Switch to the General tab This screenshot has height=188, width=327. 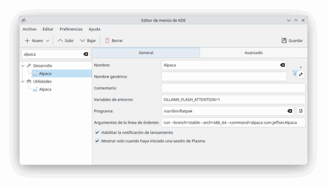point(146,53)
